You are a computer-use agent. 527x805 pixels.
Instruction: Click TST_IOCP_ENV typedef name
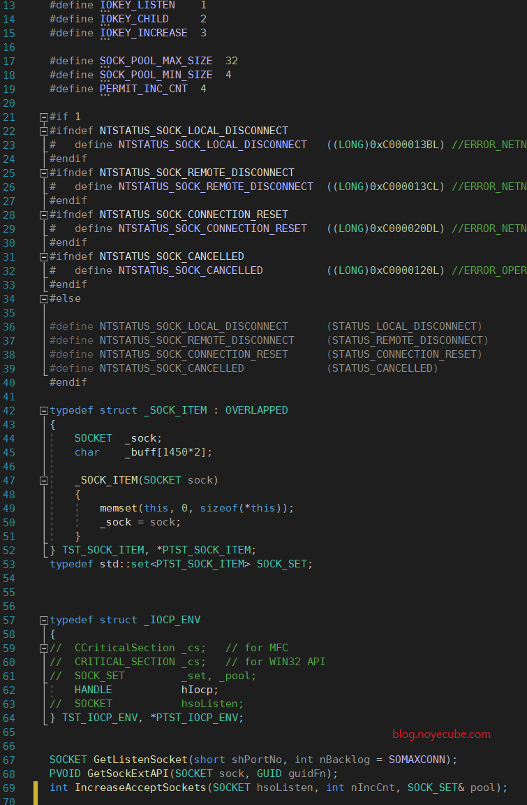click(x=100, y=717)
